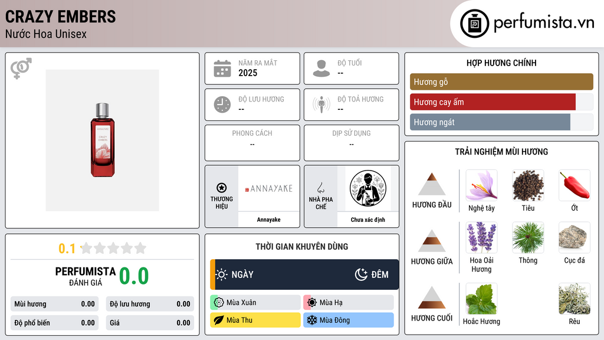Click the Hương cuối pyramid icon

[432, 297]
